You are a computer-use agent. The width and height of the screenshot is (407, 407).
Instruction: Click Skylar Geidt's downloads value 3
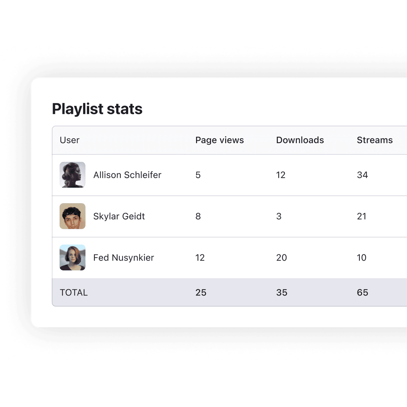(x=279, y=216)
